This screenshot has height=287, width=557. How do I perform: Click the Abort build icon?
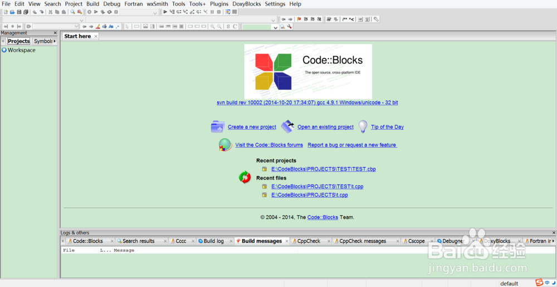click(x=116, y=12)
